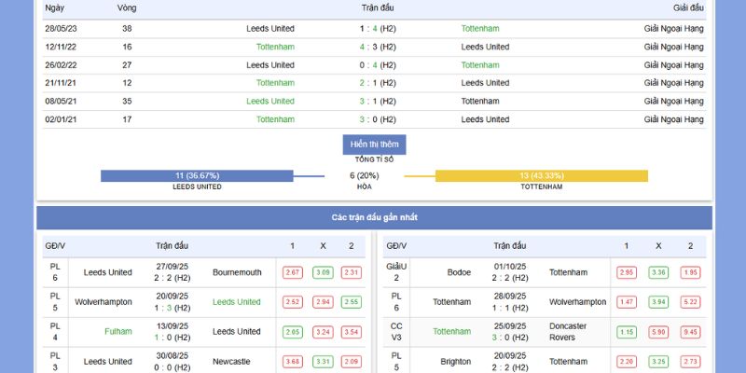Click the blue Leeds United 11 (36.67%) bar
Viewport: 746px width, 373px height.
point(198,175)
